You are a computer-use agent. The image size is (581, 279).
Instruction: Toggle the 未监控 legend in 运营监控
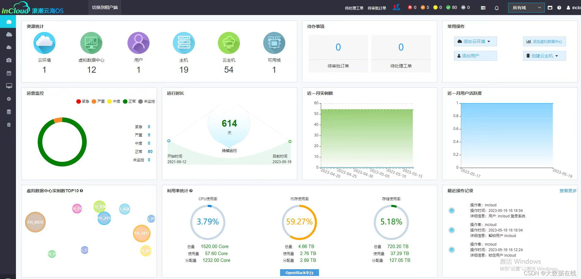(x=146, y=101)
